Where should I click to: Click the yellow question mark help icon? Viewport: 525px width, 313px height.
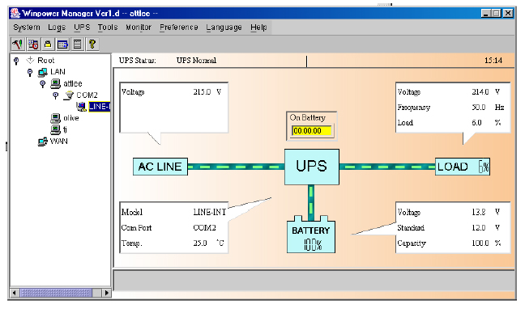[x=92, y=44]
